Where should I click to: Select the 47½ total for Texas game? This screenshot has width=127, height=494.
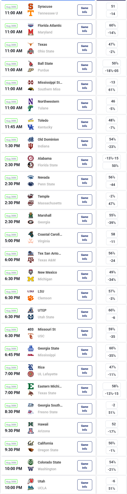112,44
